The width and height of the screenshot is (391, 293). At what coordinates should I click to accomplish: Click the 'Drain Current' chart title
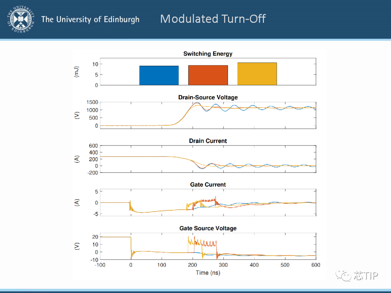click(208, 141)
